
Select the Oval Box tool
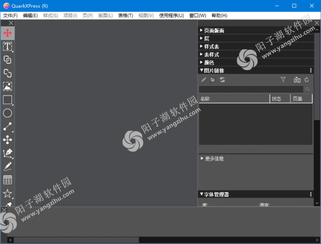8,113
